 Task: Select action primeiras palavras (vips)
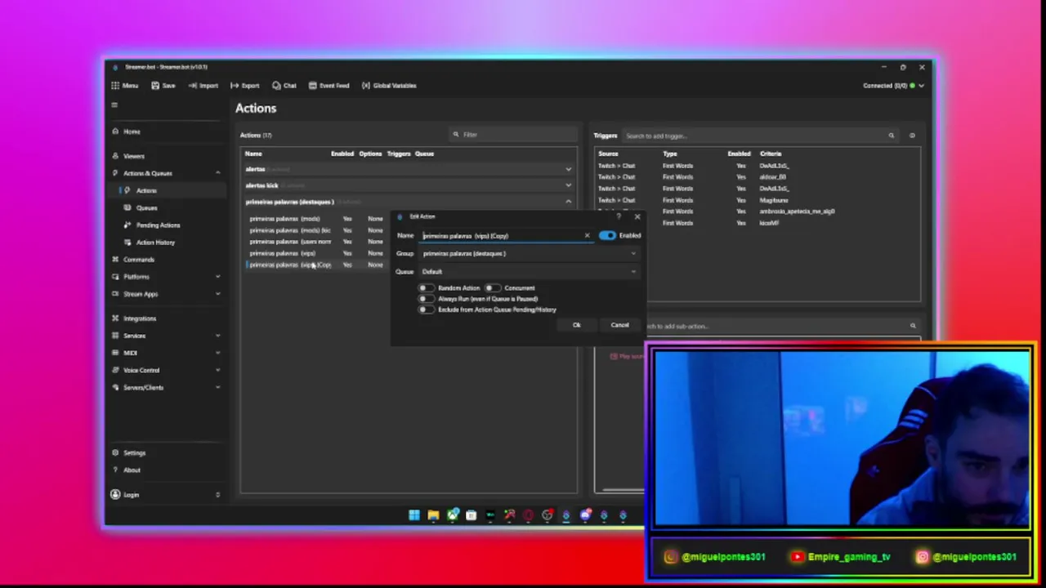(282, 253)
